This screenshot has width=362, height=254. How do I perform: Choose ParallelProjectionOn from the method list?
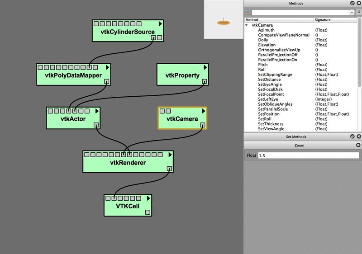pyautogui.click(x=278, y=60)
